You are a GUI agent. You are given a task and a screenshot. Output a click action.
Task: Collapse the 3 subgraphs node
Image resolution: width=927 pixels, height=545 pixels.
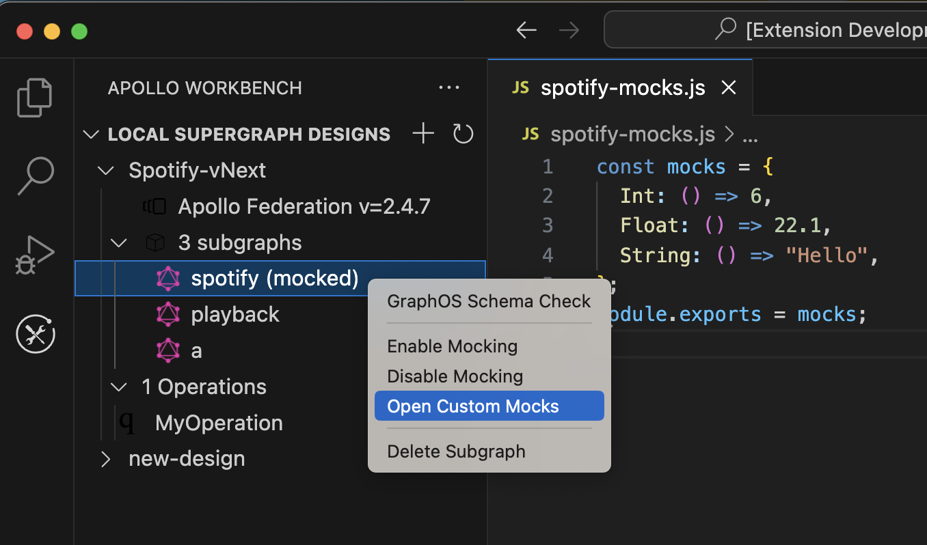[x=119, y=242]
